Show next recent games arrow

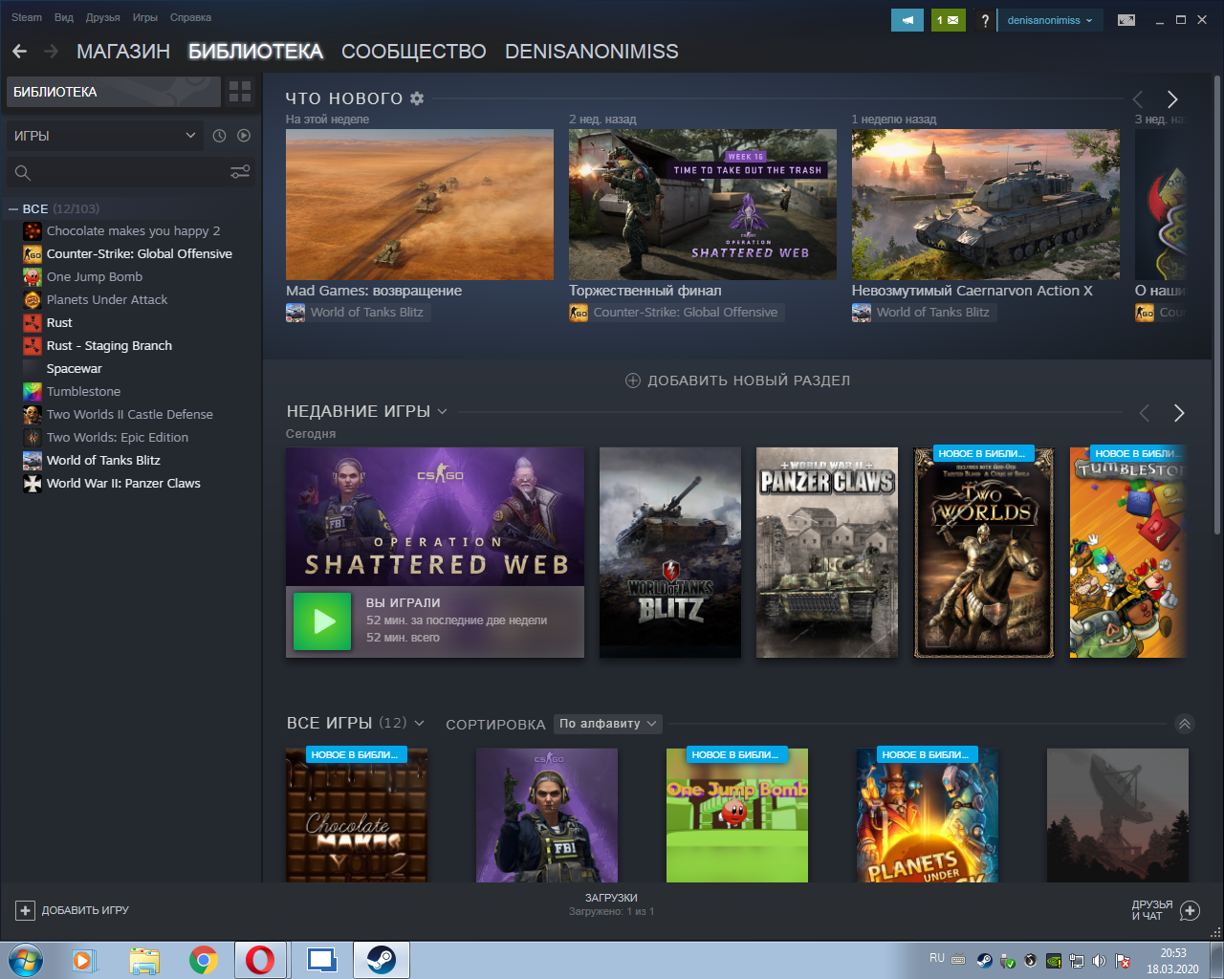point(1179,413)
